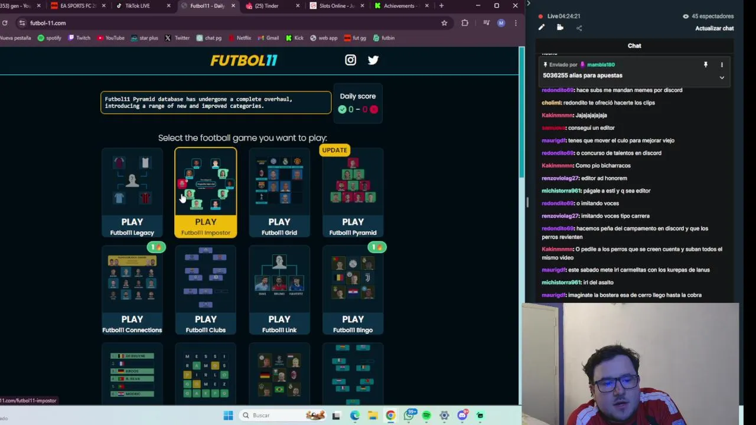
Task: Play Futbol11 Grid game
Action: click(279, 193)
